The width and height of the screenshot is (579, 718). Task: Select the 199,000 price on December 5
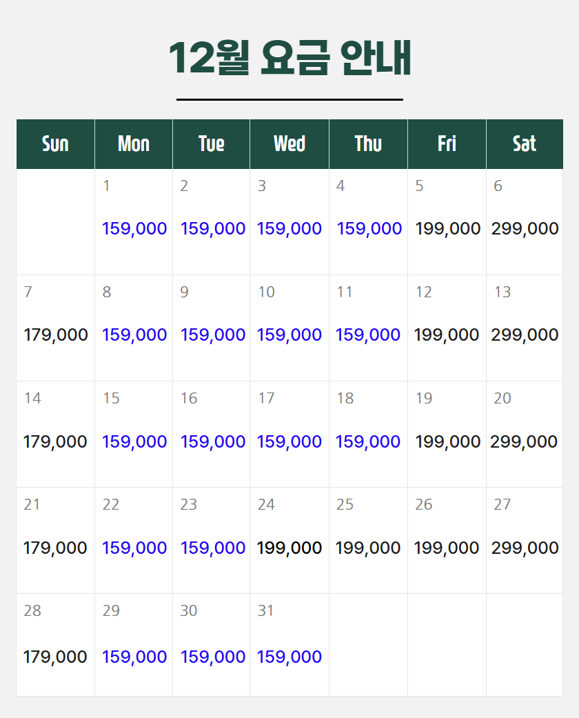click(x=447, y=229)
